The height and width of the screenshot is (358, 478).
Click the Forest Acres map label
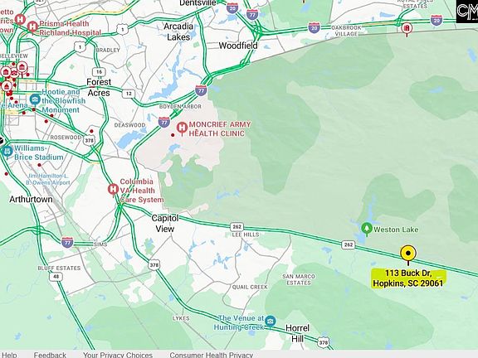click(x=99, y=87)
